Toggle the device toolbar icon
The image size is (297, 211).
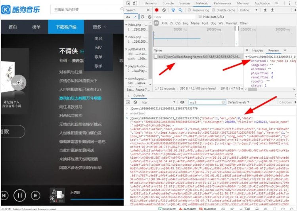point(135,3)
